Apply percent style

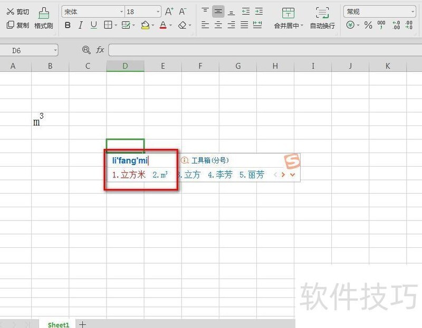(x=368, y=25)
